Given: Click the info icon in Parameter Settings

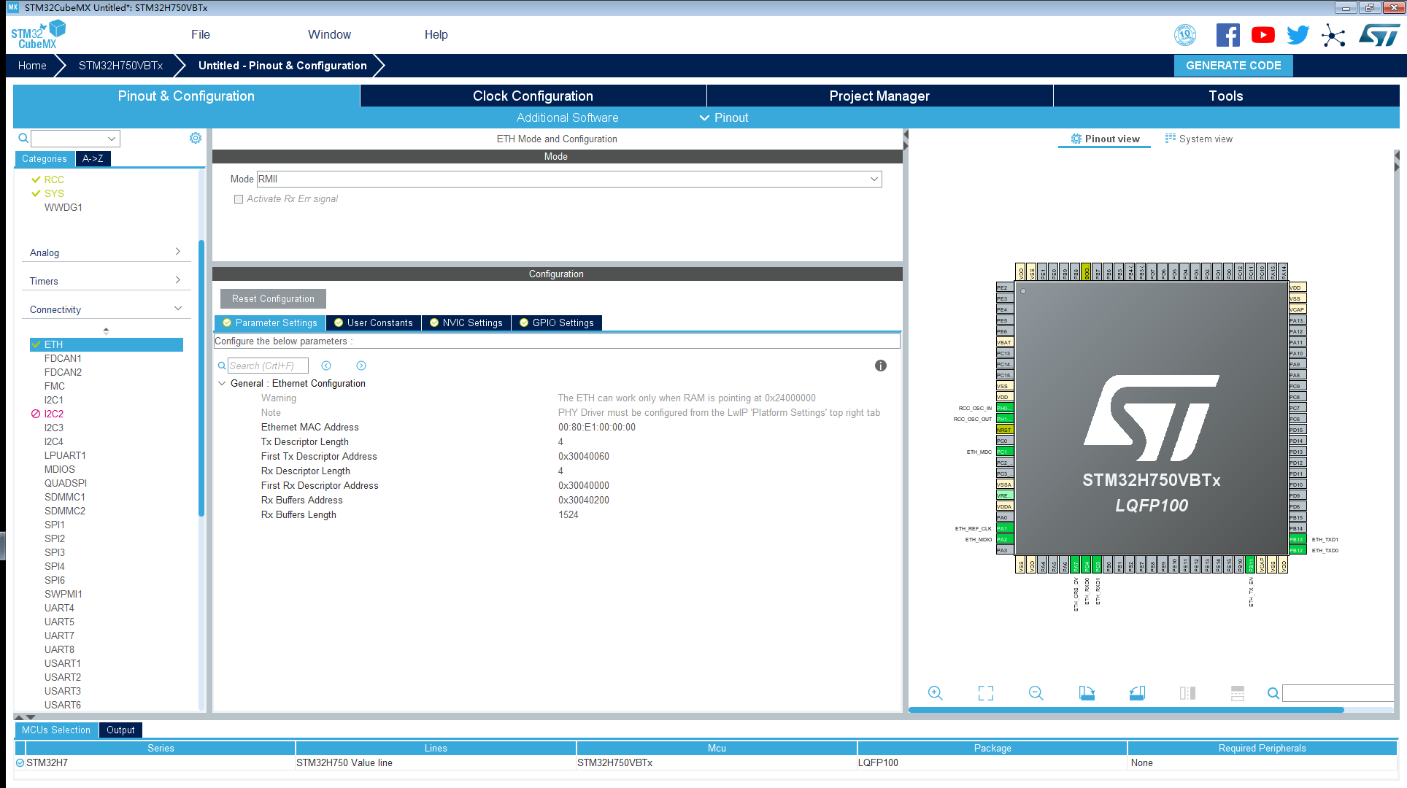Looking at the screenshot, I should coord(881,366).
